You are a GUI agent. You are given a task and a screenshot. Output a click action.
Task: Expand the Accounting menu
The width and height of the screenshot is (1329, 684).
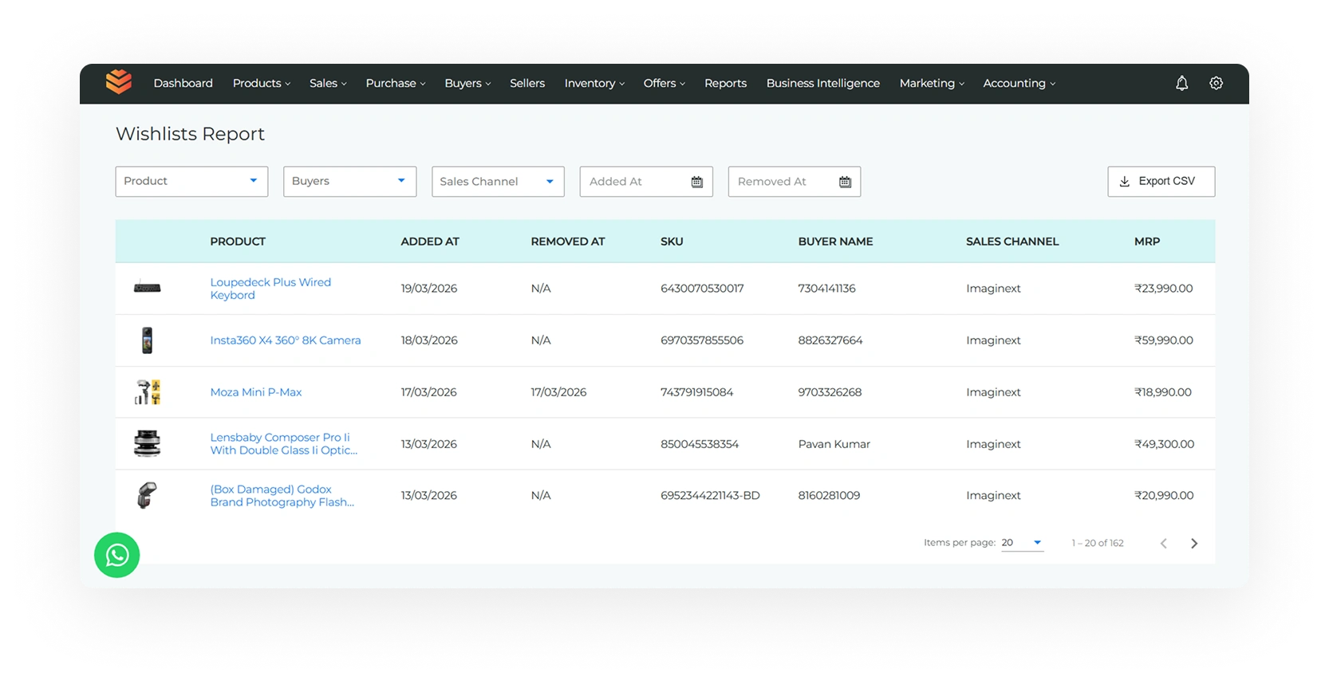(x=1019, y=83)
